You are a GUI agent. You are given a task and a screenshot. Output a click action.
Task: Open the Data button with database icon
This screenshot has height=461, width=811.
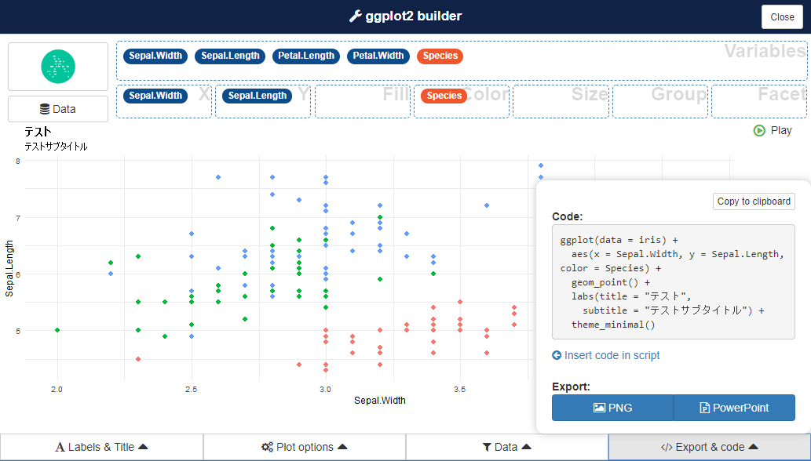[x=58, y=109]
